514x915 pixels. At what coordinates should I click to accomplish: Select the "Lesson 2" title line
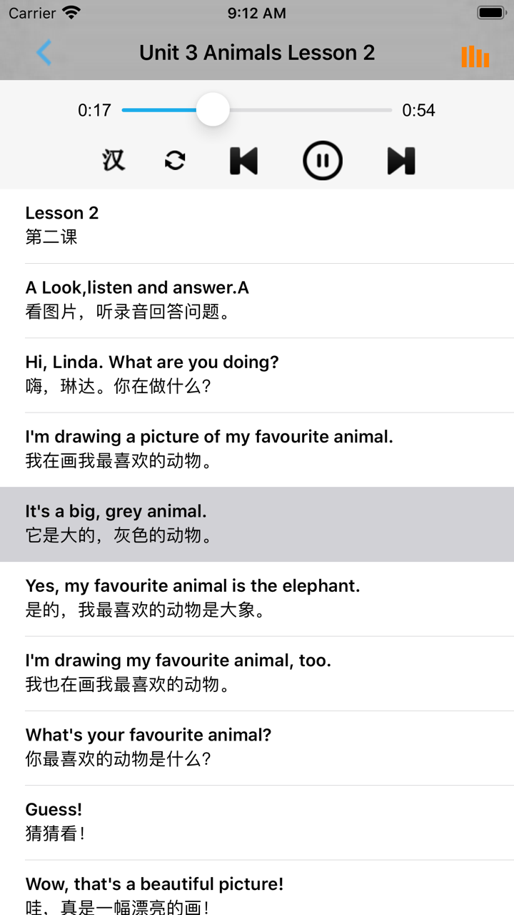pos(257,225)
